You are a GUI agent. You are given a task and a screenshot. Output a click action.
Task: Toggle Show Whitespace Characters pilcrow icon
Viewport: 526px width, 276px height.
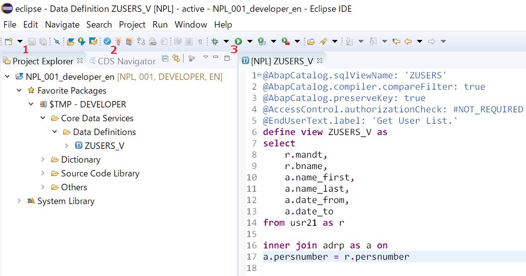pos(200,42)
